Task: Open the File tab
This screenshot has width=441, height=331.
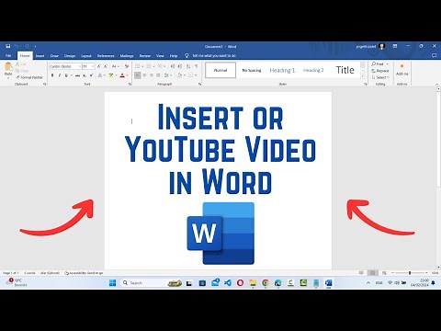Action: point(8,56)
